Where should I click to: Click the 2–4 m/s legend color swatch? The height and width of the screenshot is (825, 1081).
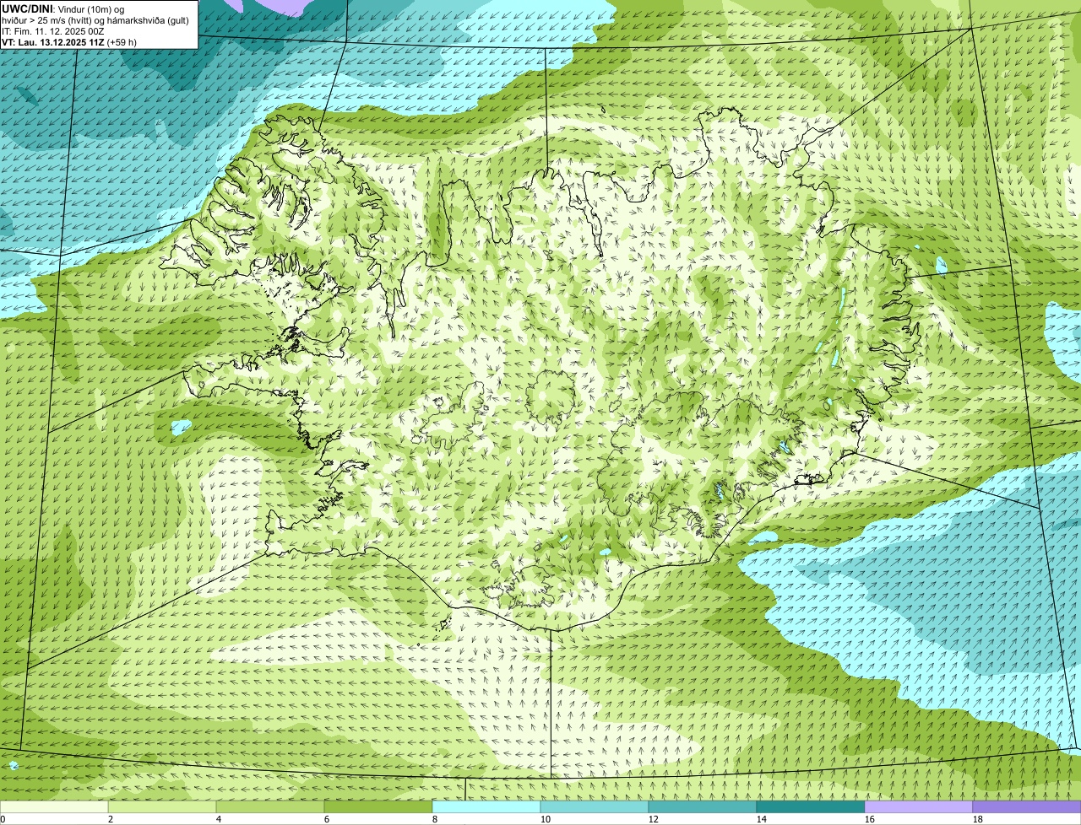pos(162,807)
